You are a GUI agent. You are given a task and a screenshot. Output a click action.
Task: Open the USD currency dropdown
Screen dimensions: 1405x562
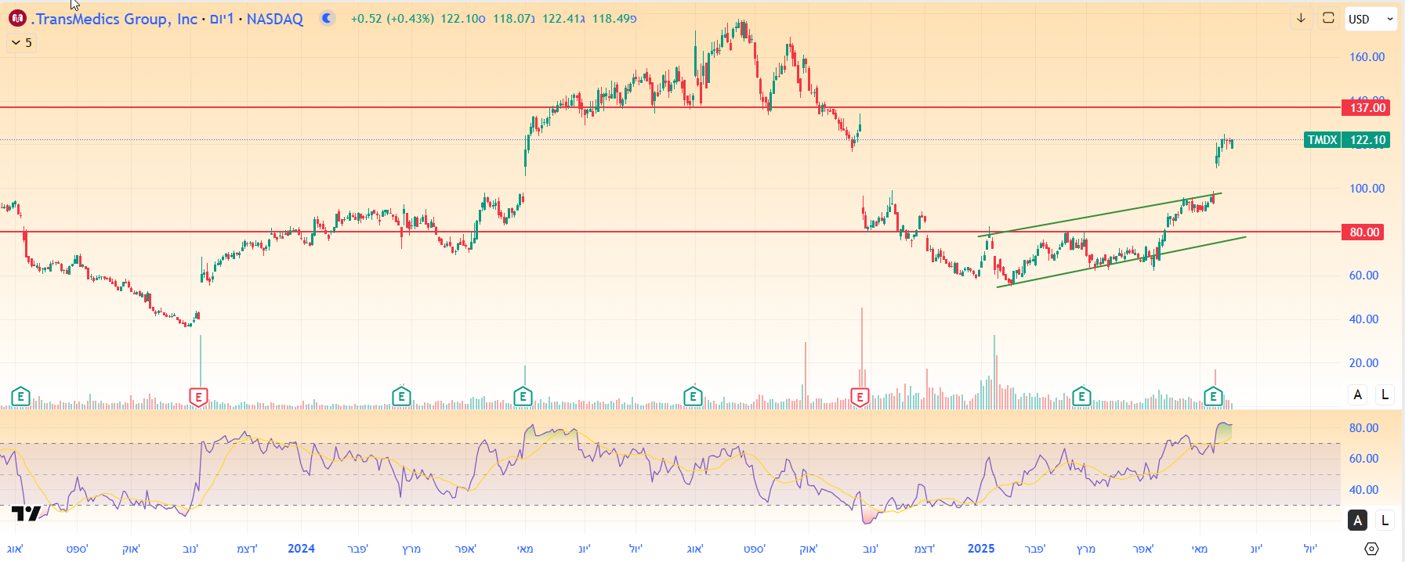coord(1371,19)
